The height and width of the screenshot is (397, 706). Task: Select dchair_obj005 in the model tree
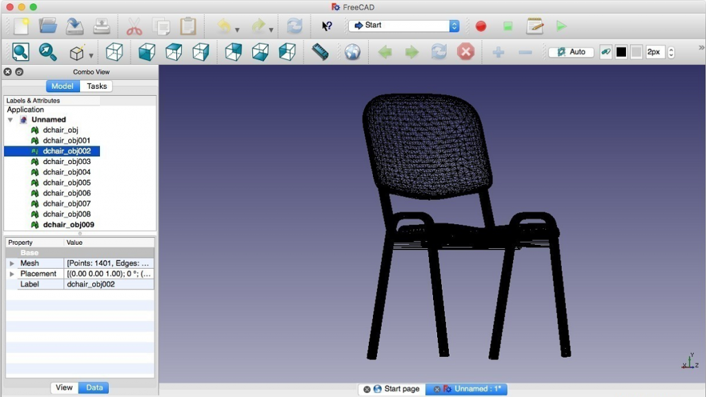tap(66, 182)
